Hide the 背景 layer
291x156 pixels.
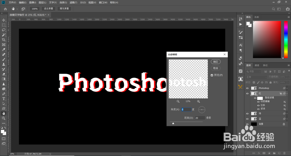coord(247,124)
